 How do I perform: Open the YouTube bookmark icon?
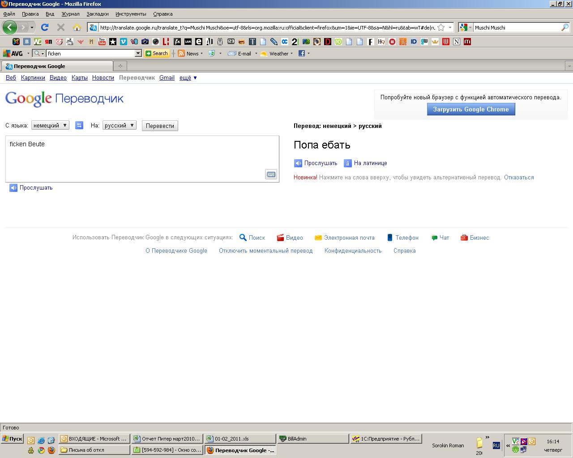pyautogui.click(x=102, y=42)
